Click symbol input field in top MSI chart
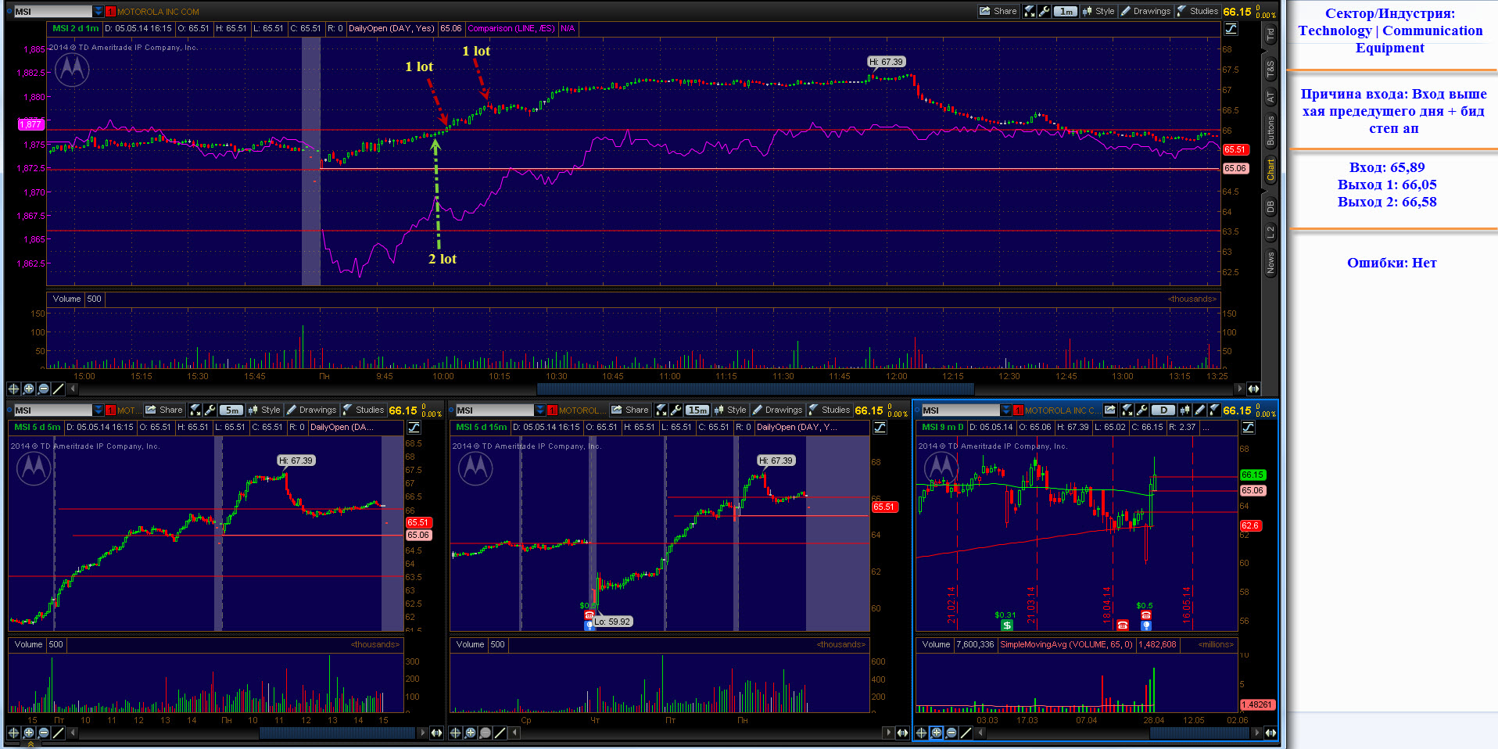The image size is (1498, 749). point(52,12)
